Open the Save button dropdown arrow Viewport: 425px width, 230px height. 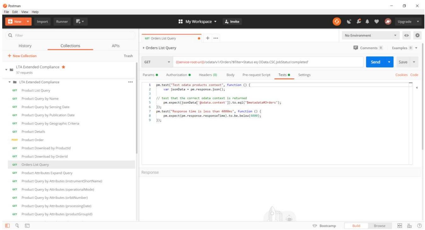tap(414, 62)
